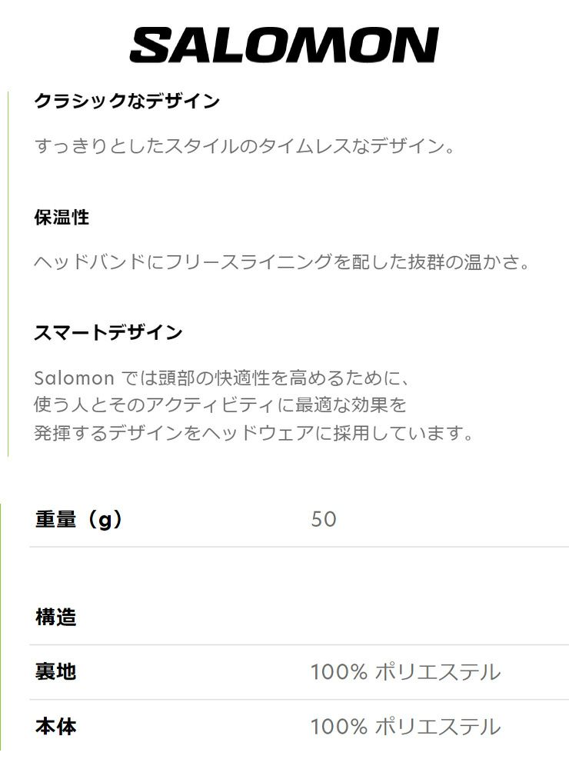This screenshot has width=569, height=769.
Task: Select the スマートデザイン heading
Action: click(108, 332)
